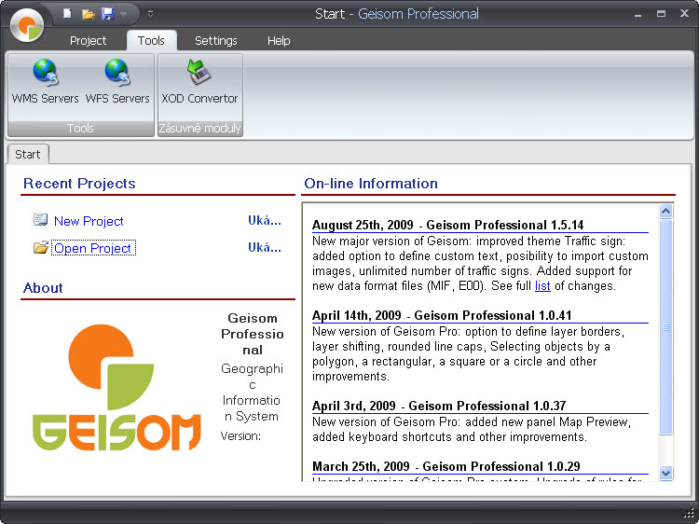Open quick access toolbar customize arrow
This screenshot has width=699, height=524.
click(151, 14)
